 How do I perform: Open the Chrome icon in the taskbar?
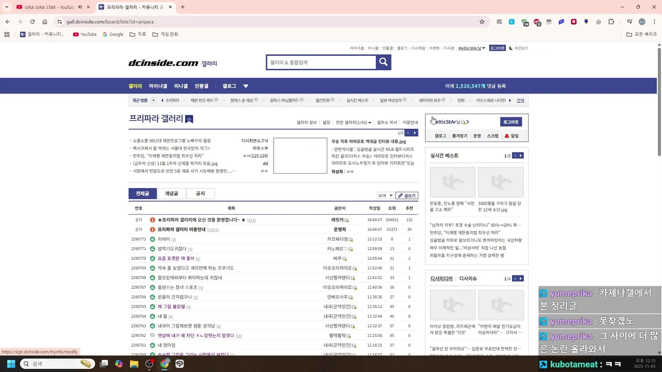(164, 364)
